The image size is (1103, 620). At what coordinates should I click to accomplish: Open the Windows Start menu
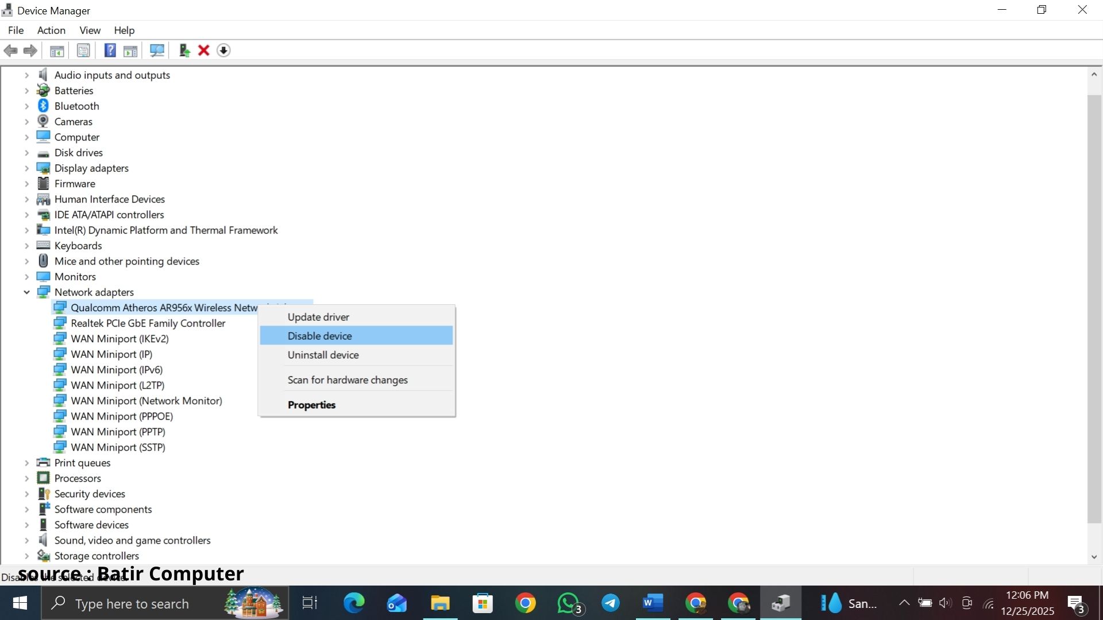20,603
